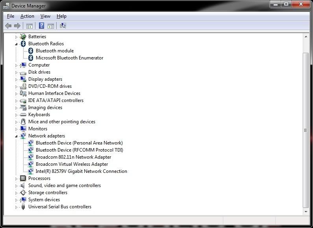Click the Processors chip icon

click(x=23, y=178)
